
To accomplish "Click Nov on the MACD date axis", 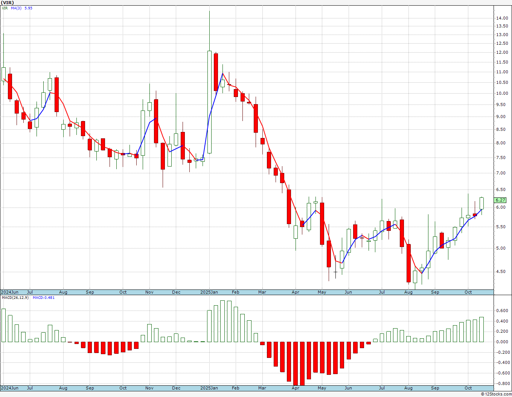I will [x=149, y=388].
